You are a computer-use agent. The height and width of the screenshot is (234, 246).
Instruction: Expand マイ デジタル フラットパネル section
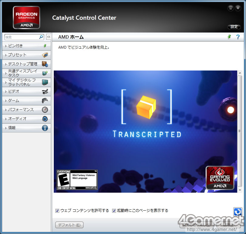point(26,82)
